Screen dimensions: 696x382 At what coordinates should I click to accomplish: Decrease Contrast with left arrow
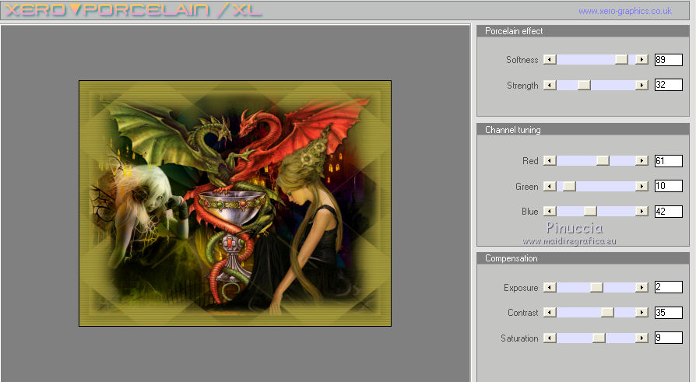(x=550, y=312)
